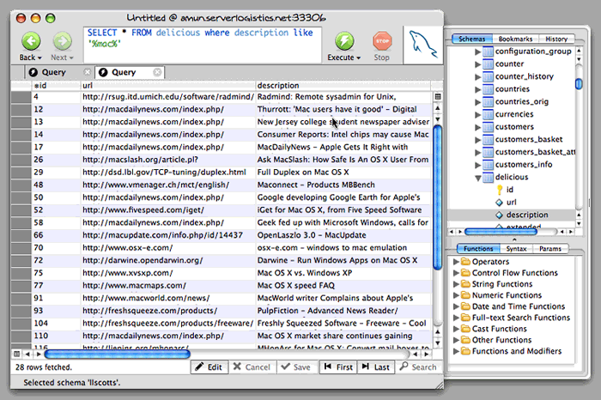Open the Execute options dropdown arrow
Viewport: 601px width, 400px height.
tap(358, 58)
